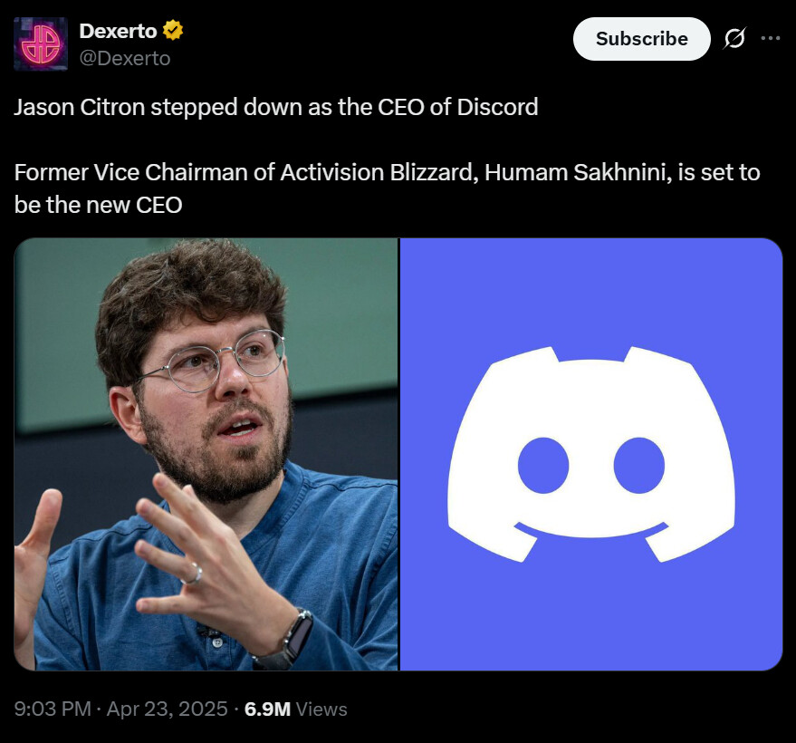The width and height of the screenshot is (796, 743).
Task: Click the Apr 23, 2025 date
Action: [x=167, y=709]
